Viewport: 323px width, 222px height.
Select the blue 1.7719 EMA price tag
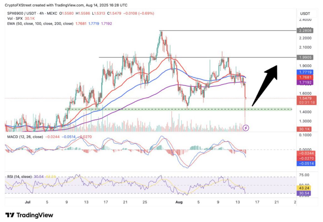click(305, 72)
